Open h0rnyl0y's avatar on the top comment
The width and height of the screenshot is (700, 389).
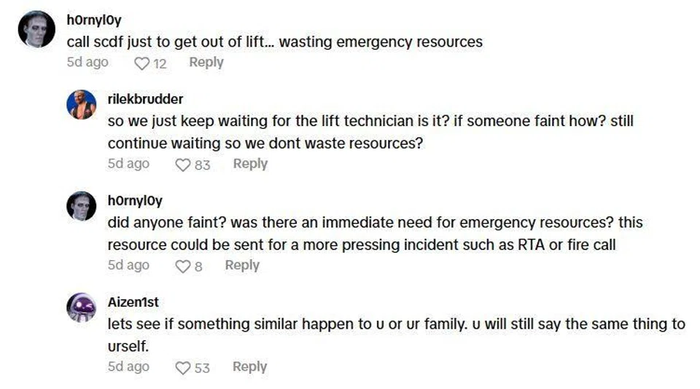tap(36, 30)
